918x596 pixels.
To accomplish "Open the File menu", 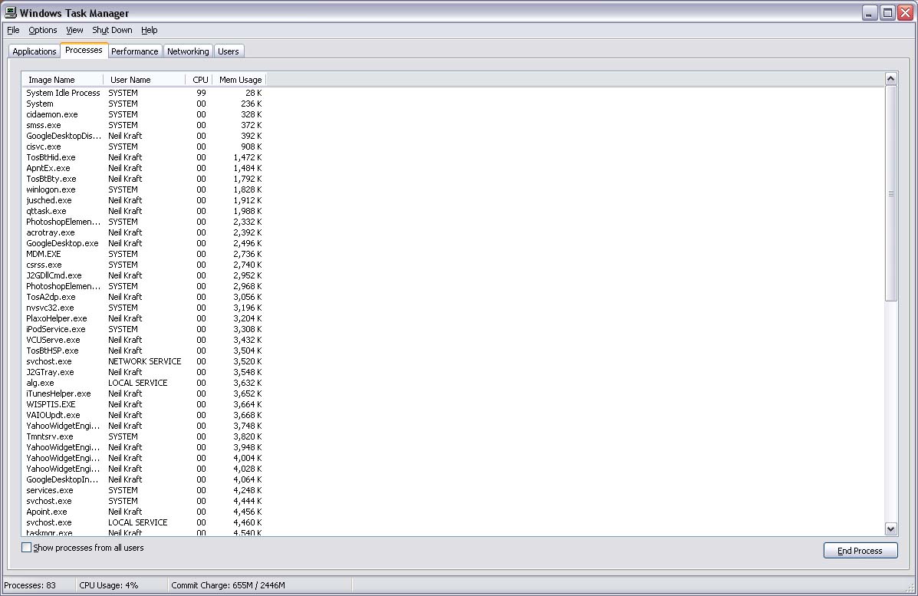I will click(x=14, y=30).
